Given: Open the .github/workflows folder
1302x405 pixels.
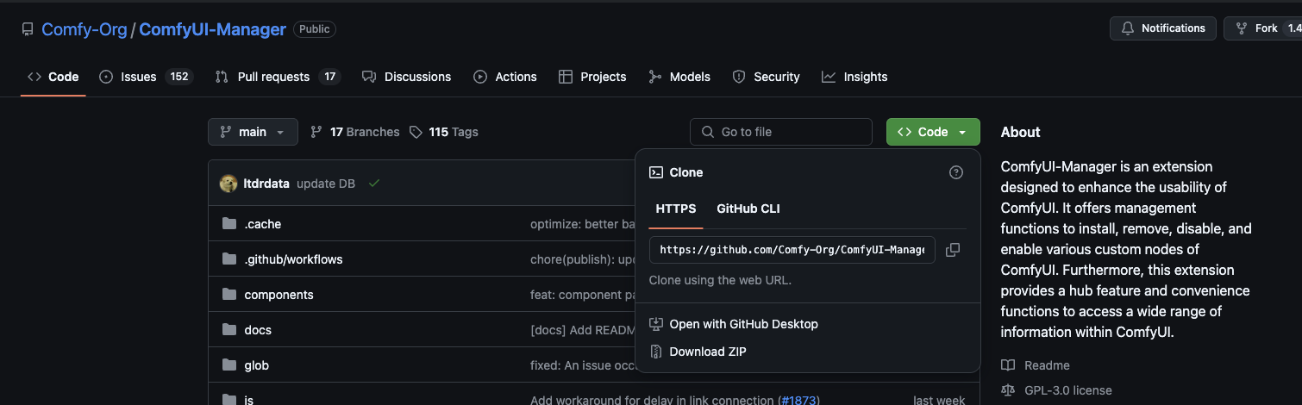Looking at the screenshot, I should tap(294, 259).
